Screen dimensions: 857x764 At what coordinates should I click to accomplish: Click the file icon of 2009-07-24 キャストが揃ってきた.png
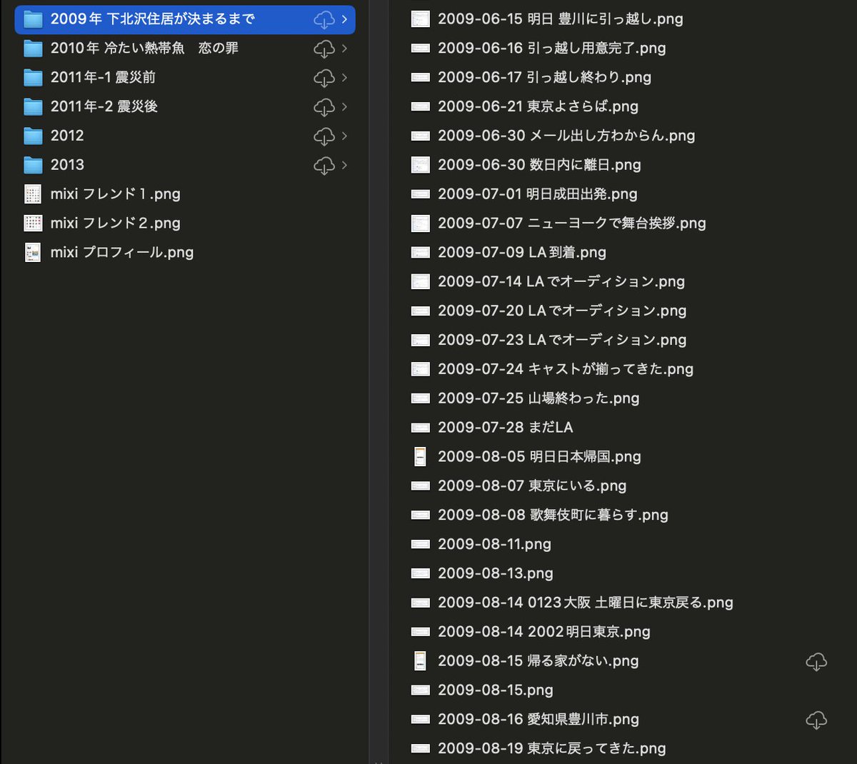(421, 369)
